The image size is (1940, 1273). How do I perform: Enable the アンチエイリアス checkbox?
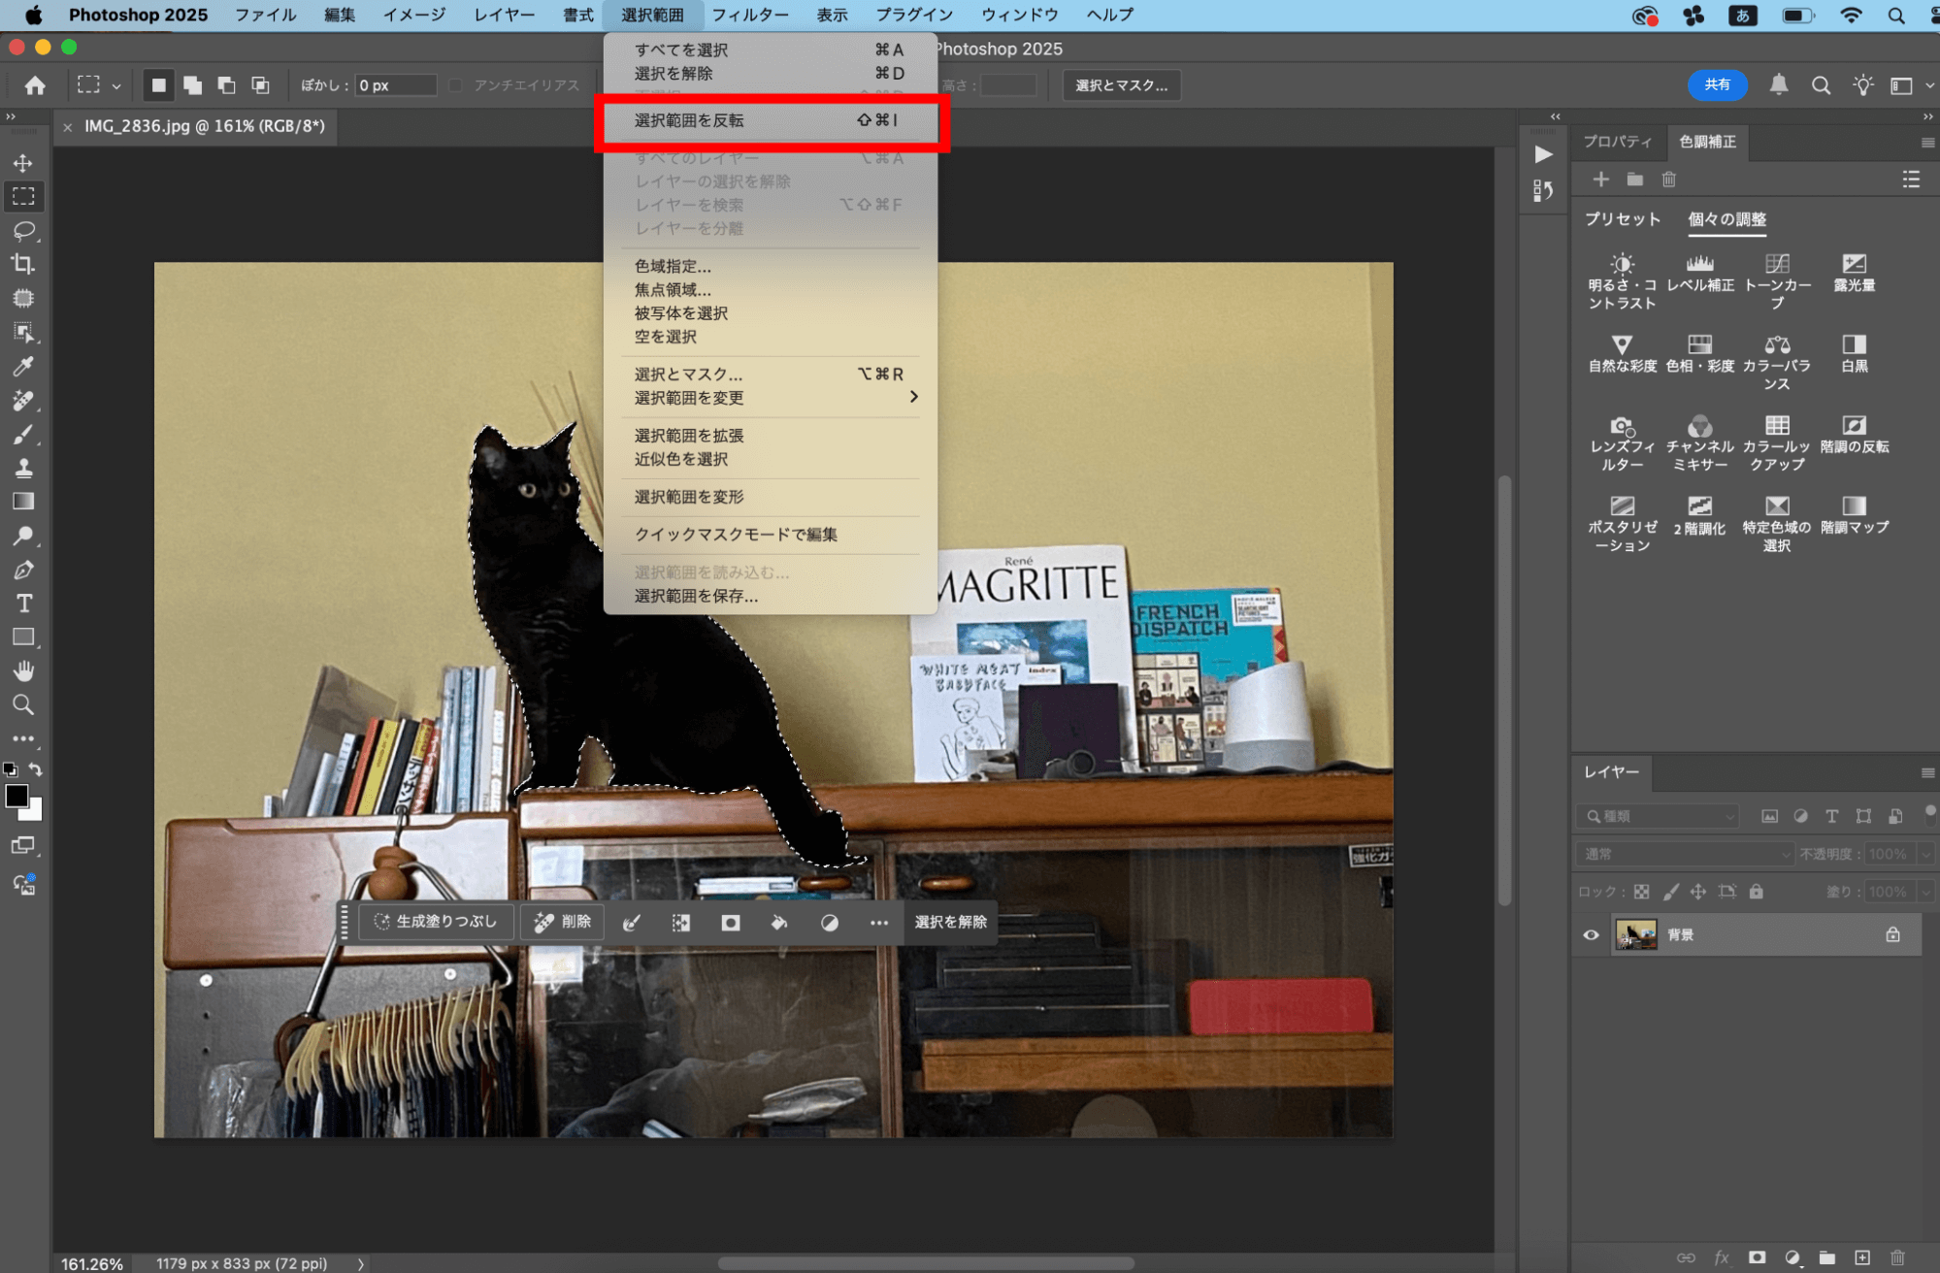455,85
